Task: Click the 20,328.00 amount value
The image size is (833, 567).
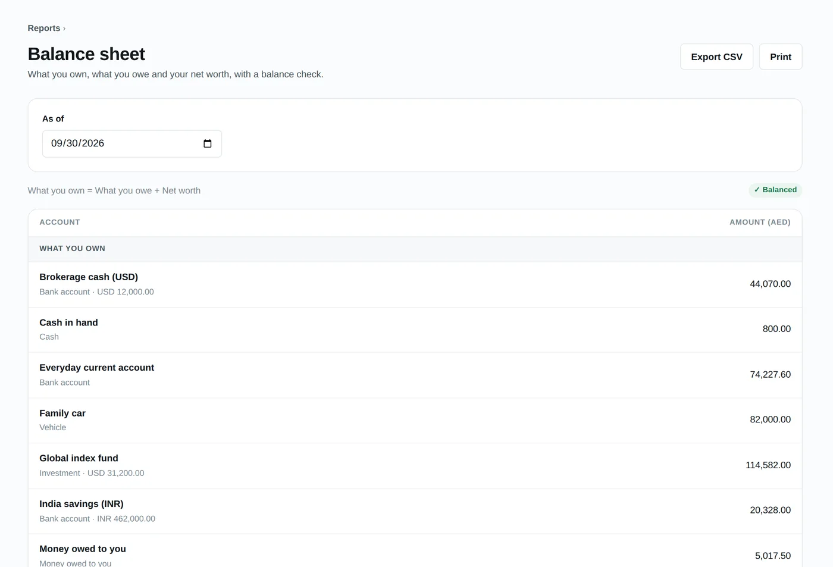Action: 770,510
